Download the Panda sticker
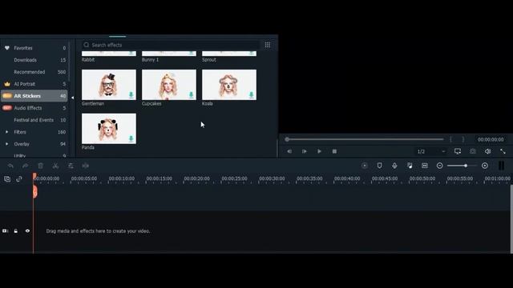This screenshot has width=513, height=288. [x=131, y=138]
